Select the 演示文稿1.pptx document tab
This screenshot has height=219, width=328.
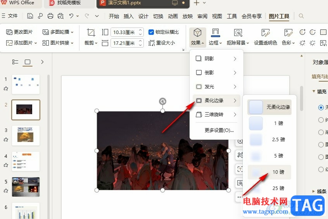[143, 3]
